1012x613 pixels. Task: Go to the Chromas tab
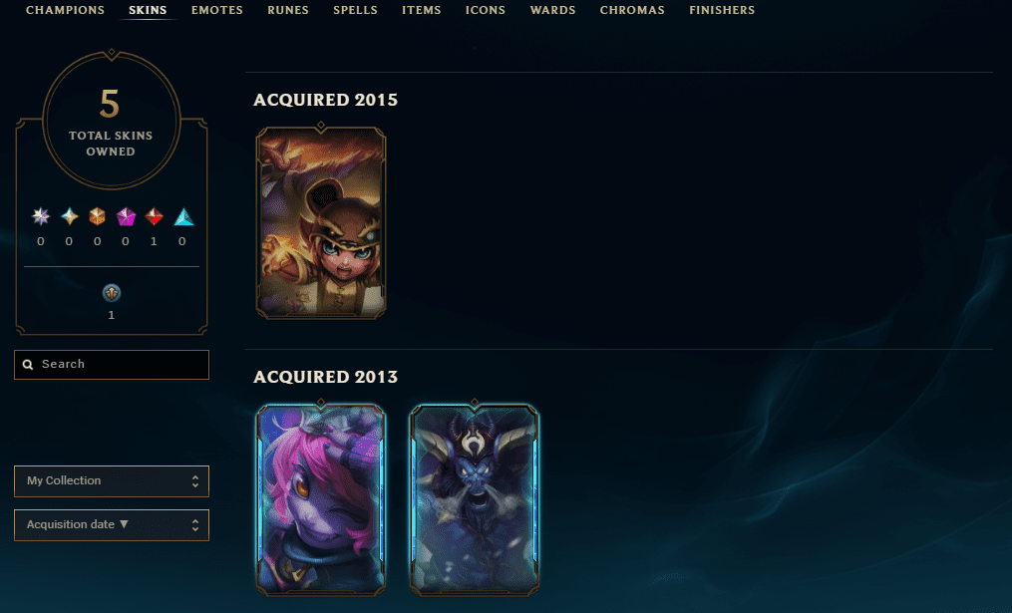632,10
